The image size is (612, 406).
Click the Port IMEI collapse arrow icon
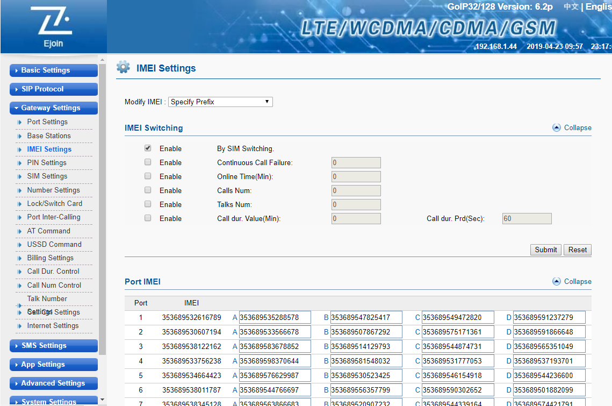(x=557, y=282)
